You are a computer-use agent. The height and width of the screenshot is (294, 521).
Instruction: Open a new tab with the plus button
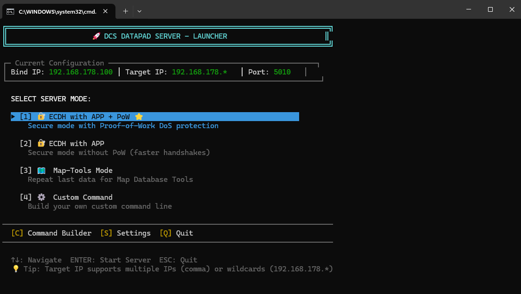tap(125, 10)
